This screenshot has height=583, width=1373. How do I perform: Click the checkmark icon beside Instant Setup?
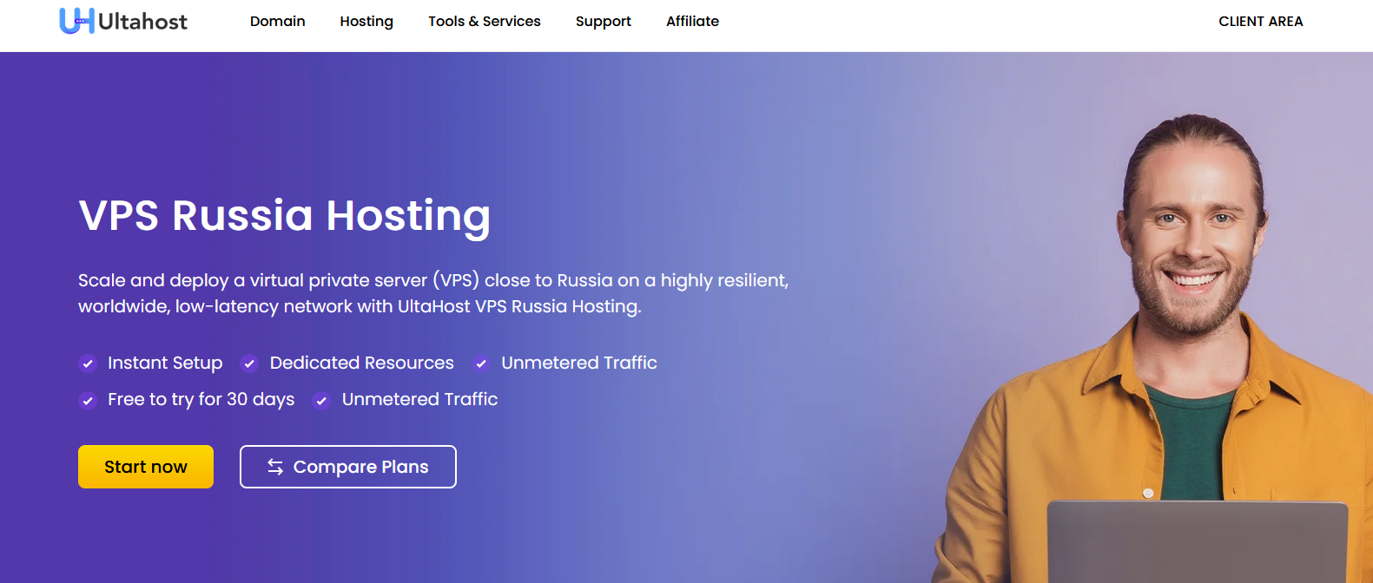(88, 364)
